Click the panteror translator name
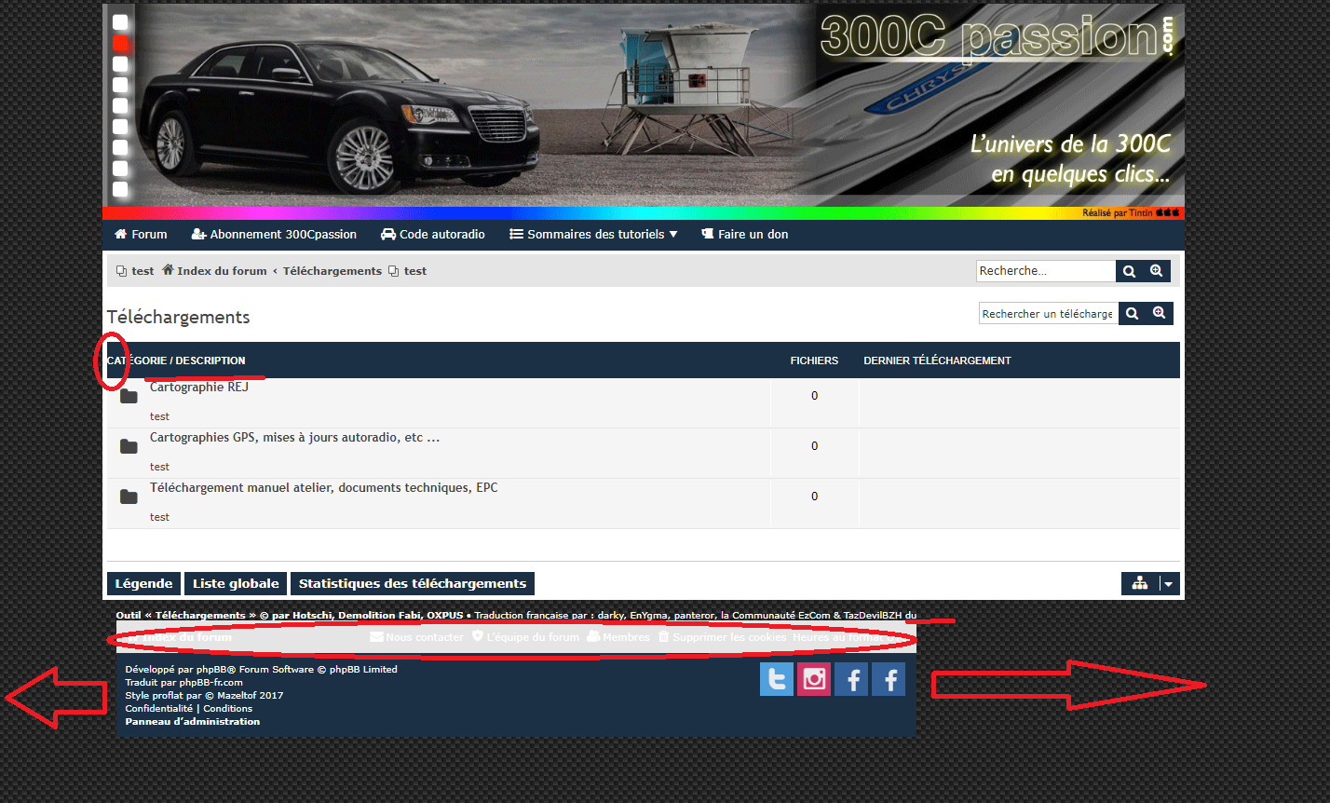This screenshot has height=803, width=1330. (694, 616)
